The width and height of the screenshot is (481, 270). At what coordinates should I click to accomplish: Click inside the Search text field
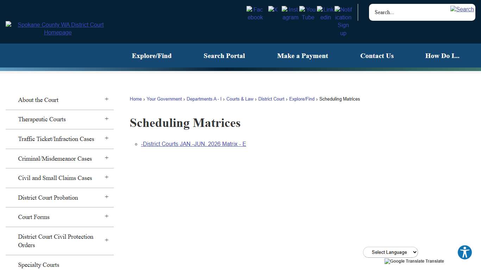(x=405, y=12)
